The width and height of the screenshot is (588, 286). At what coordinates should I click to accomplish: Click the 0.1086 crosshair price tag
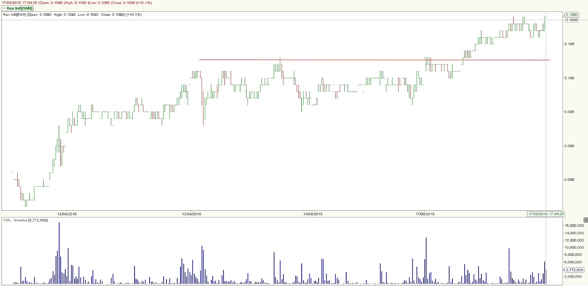click(x=571, y=20)
